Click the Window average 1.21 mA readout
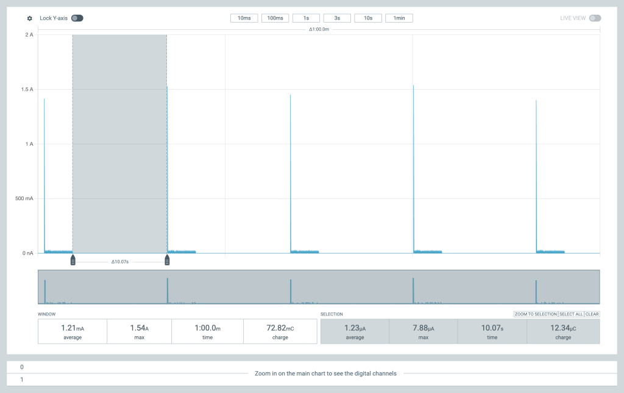 [x=73, y=331]
